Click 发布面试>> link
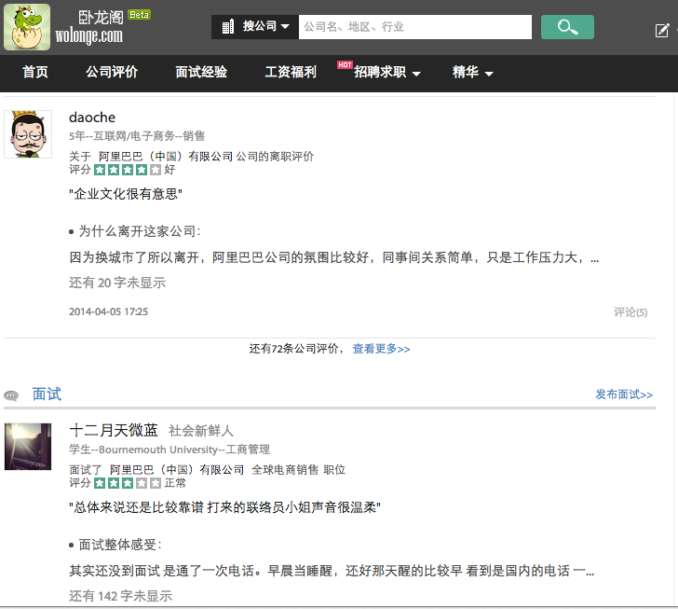The image size is (678, 609). tap(624, 394)
